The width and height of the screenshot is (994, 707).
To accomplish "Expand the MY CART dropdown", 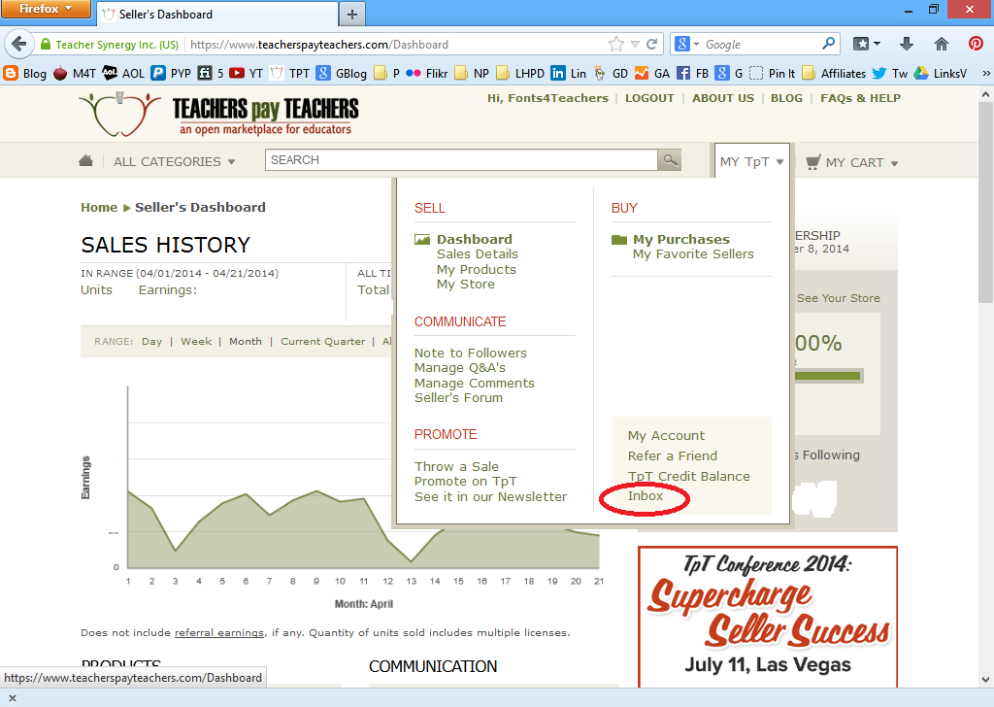I will pyautogui.click(x=852, y=162).
